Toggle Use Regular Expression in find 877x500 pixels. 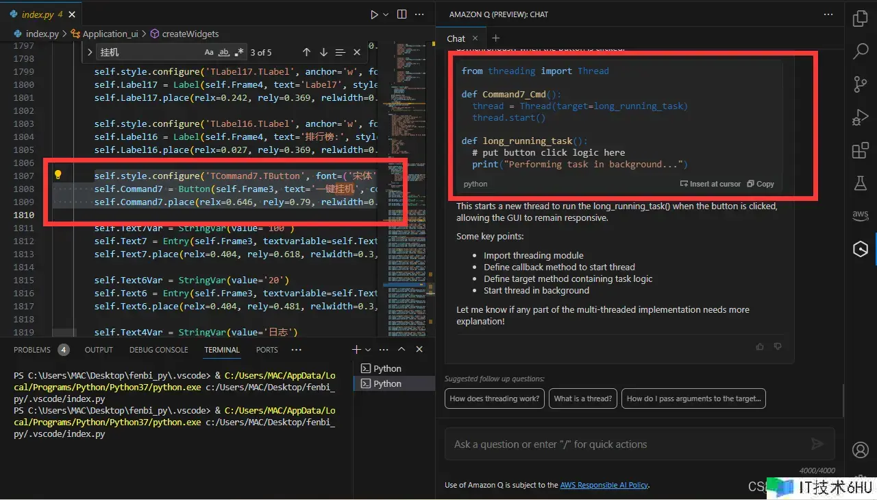click(x=239, y=52)
